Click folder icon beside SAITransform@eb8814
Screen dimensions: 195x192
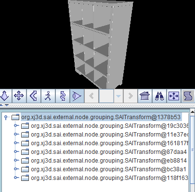(25, 161)
